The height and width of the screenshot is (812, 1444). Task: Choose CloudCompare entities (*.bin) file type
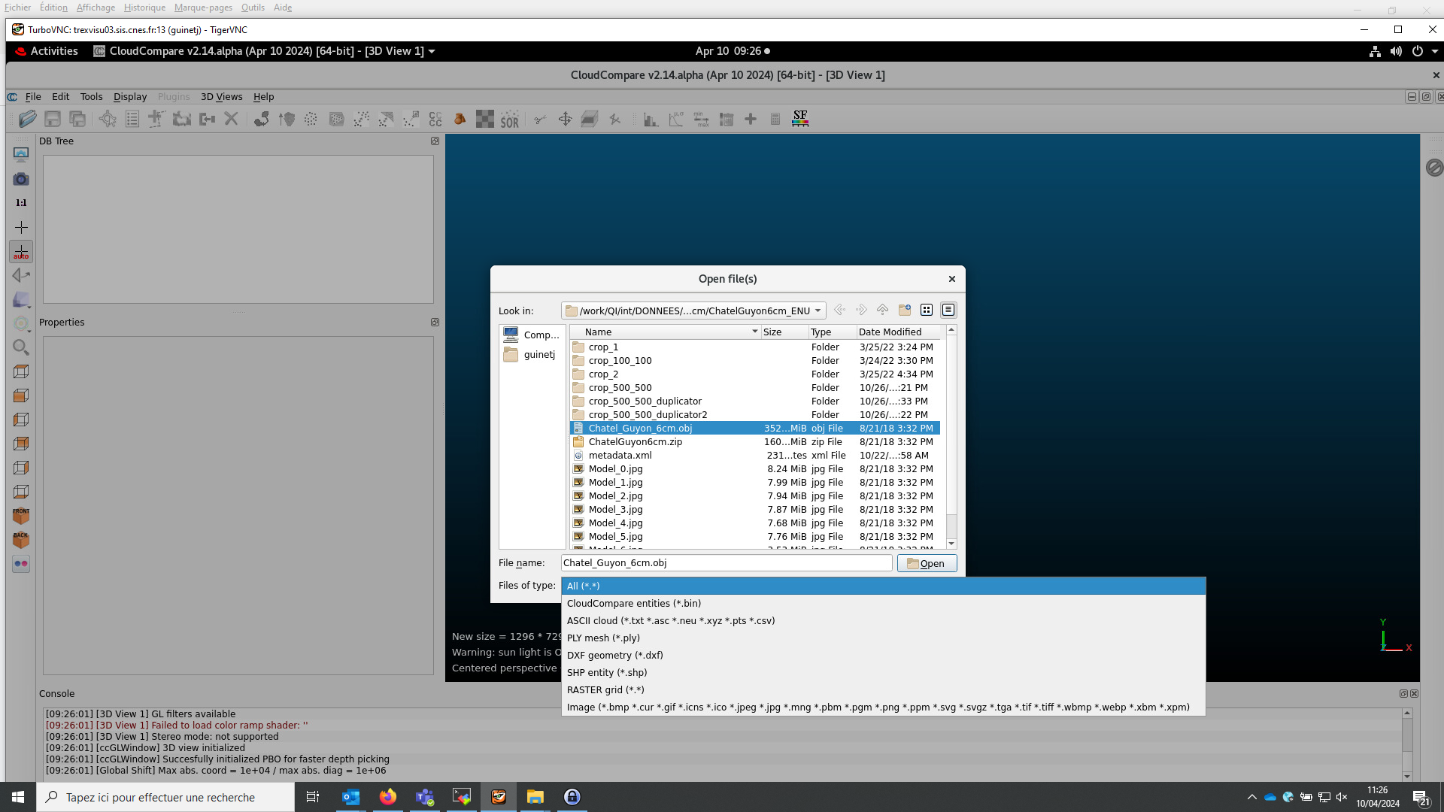coord(883,603)
